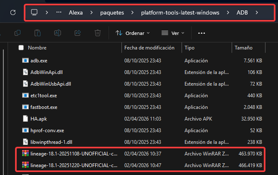Click the AdbWinApi.dll file icon
Image resolution: width=278 pixels, height=175 pixels.
[25, 72]
